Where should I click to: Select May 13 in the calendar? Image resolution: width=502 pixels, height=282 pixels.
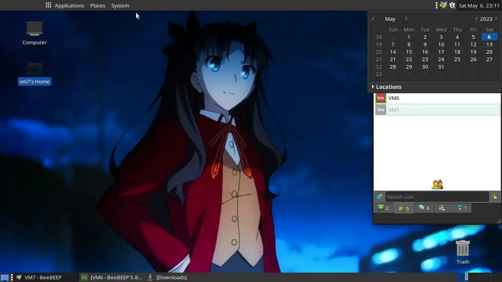pyautogui.click(x=489, y=44)
